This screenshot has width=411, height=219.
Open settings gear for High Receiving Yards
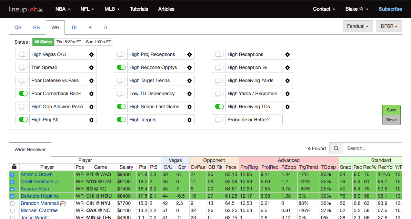pos(288,81)
